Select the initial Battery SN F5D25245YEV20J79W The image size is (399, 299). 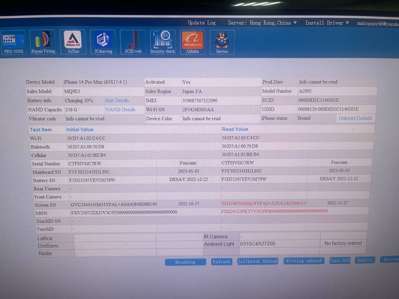(x=92, y=180)
